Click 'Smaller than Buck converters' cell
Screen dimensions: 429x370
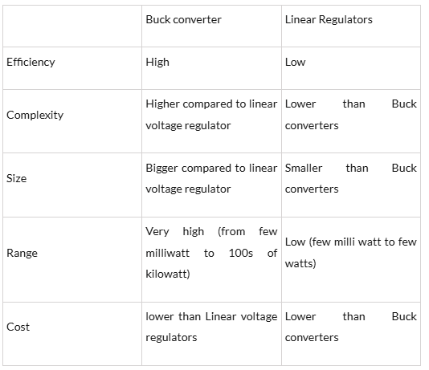click(351, 185)
